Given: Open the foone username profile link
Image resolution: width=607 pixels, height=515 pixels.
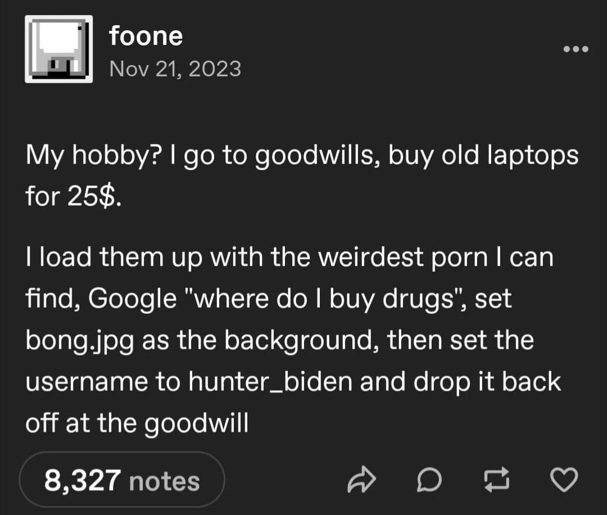Looking at the screenshot, I should pos(146,37).
